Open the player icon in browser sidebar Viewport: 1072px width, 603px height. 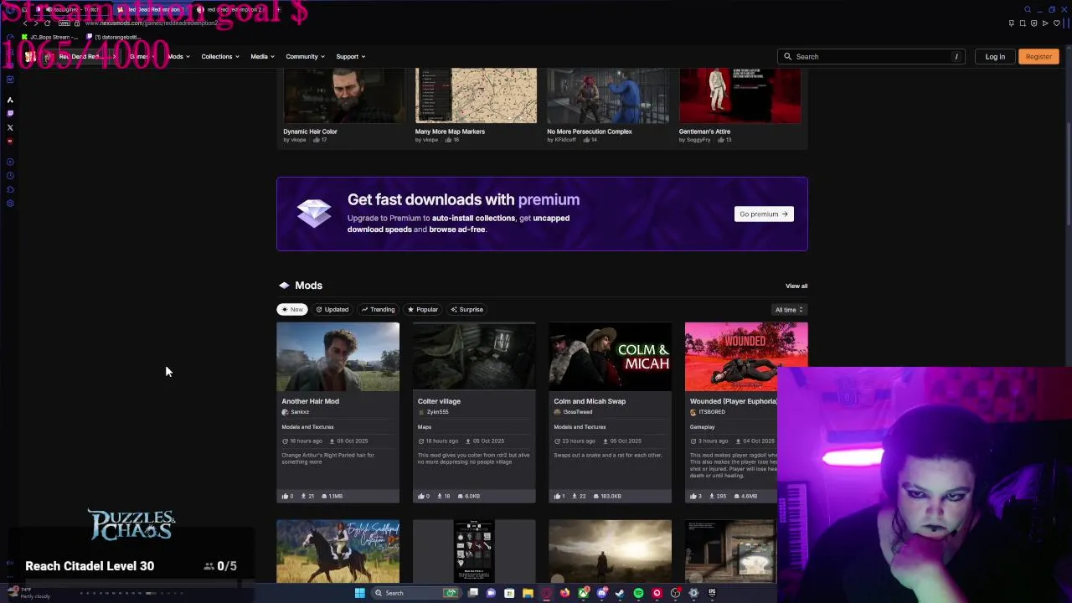coord(10,162)
